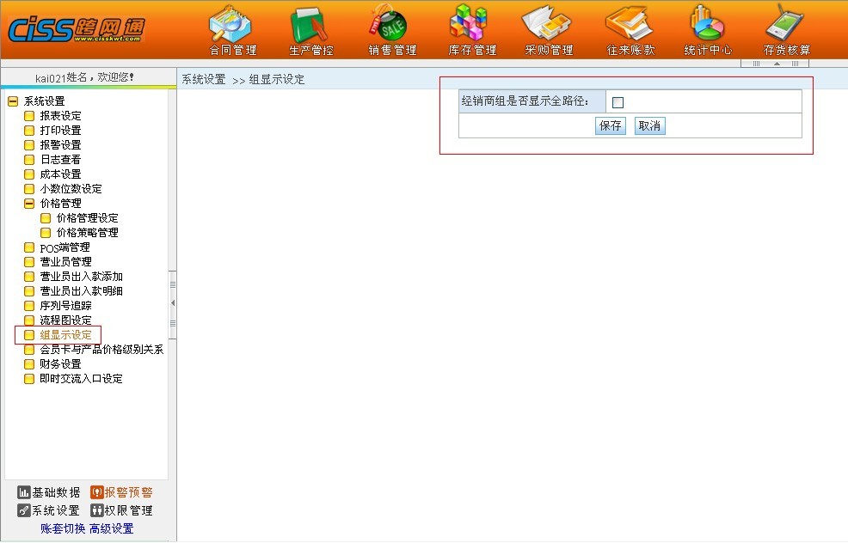Click the 保存 save button
This screenshot has height=543, width=848.
[x=610, y=126]
